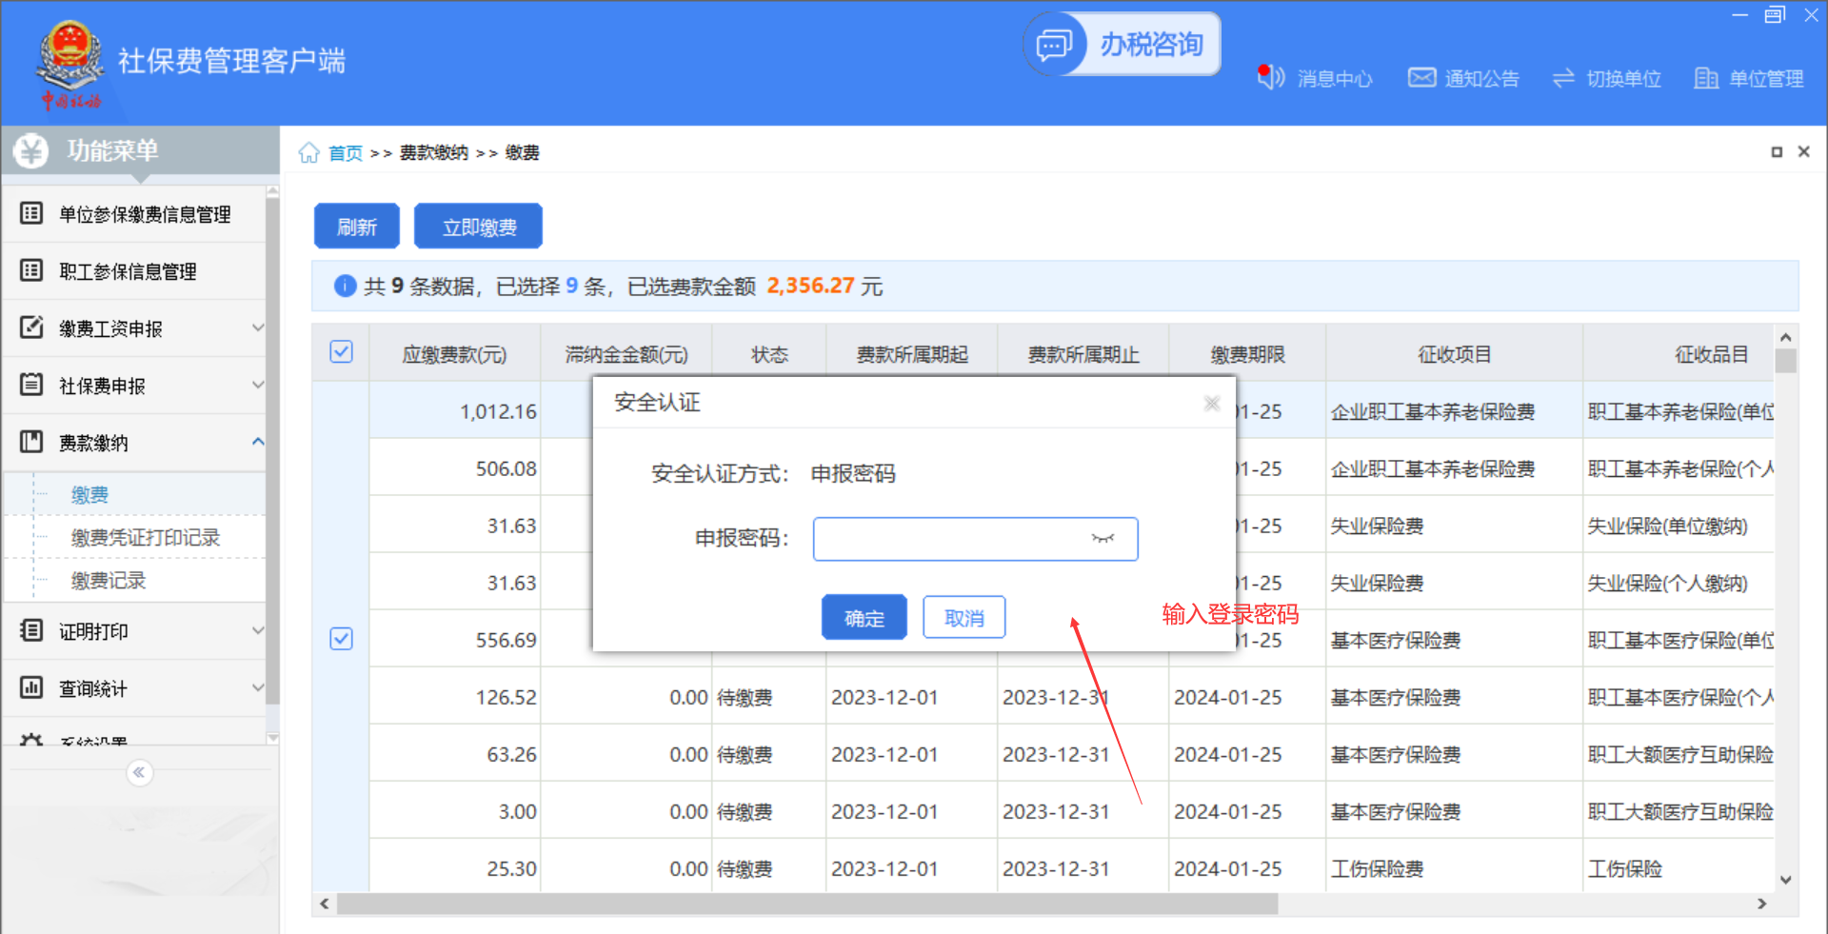Uncheck the 556.69 row checkbox
The width and height of the screenshot is (1828, 934).
point(341,639)
